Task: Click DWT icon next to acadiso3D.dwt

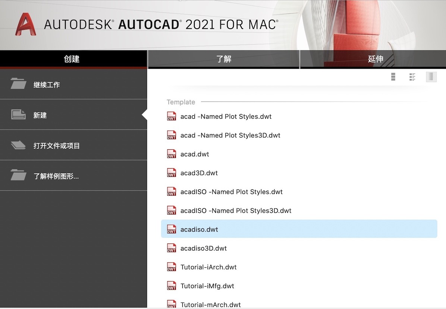Action: point(171,248)
